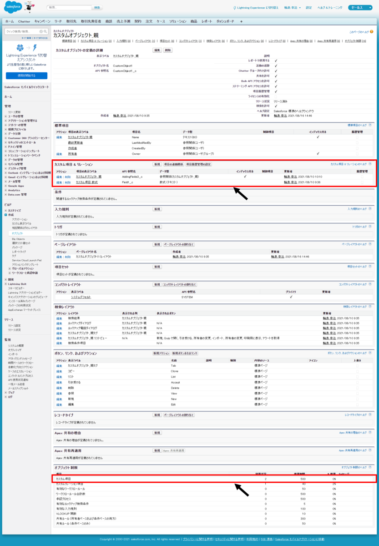This screenshot has height=546, width=379.
Task: Toggle history tracking checkbox for カスタムオブジェクト_親 standard field
Action: [357, 137]
